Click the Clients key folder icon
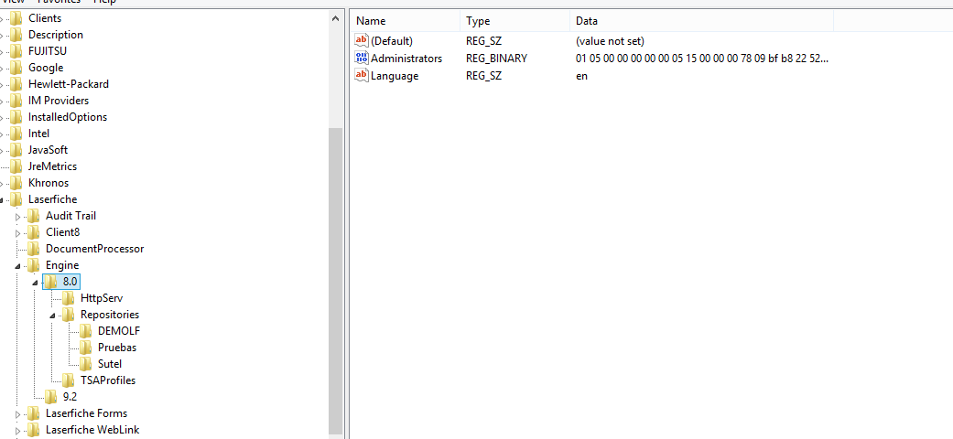Screen dimensions: 953x439 pos(16,18)
